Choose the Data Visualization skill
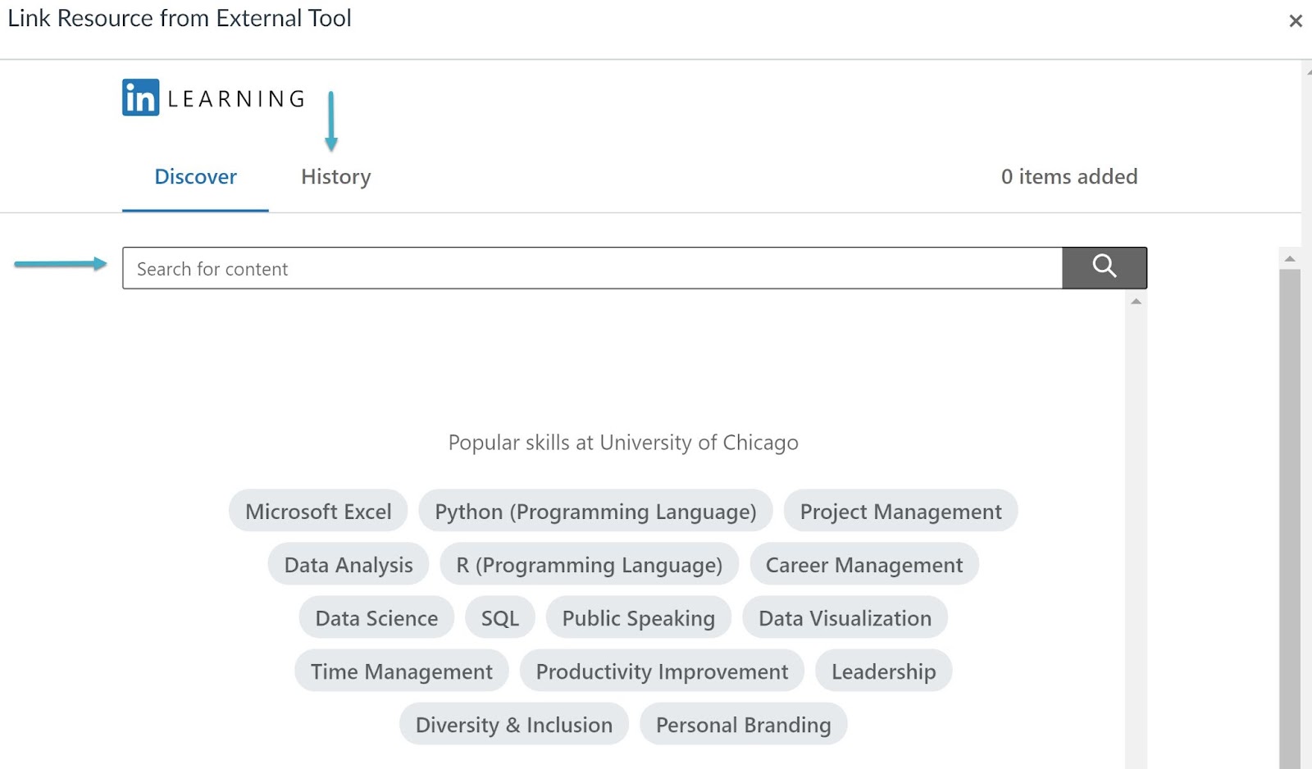 [x=845, y=618]
